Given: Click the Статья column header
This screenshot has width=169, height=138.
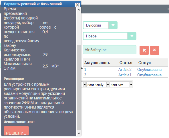Looking at the screenshot, I should (x=126, y=63).
